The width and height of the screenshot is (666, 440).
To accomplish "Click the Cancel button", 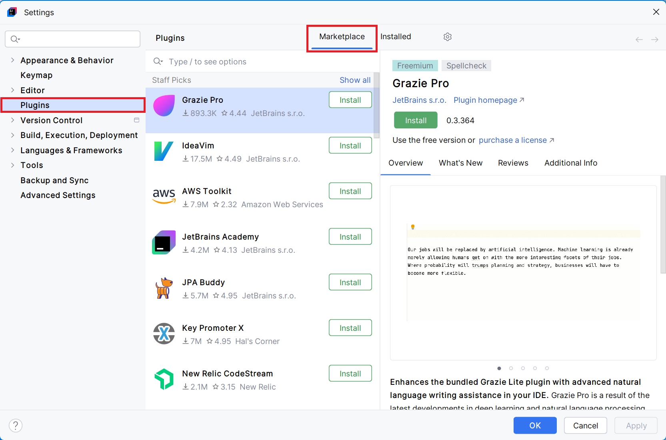I will click(586, 426).
